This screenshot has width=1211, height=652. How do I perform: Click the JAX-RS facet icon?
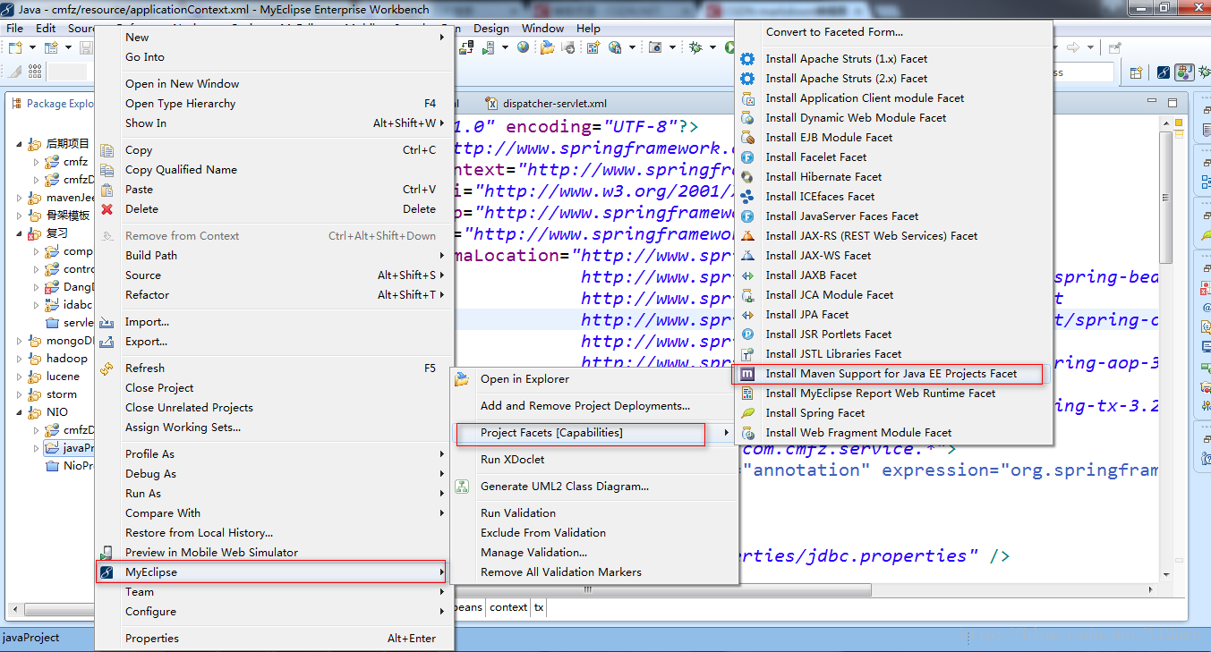pos(747,236)
